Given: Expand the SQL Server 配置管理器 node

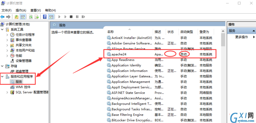Looking at the screenshot, I should [7, 92].
